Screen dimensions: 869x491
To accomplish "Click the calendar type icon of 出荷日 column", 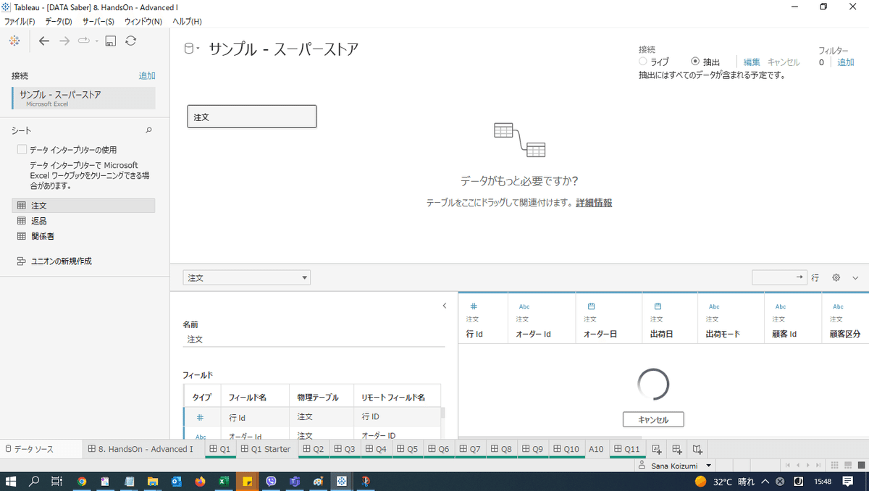I will click(x=658, y=306).
